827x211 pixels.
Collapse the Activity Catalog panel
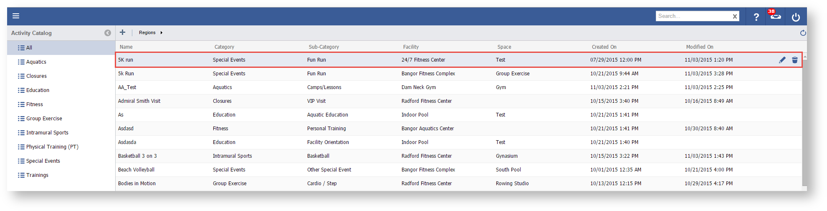[x=108, y=33]
